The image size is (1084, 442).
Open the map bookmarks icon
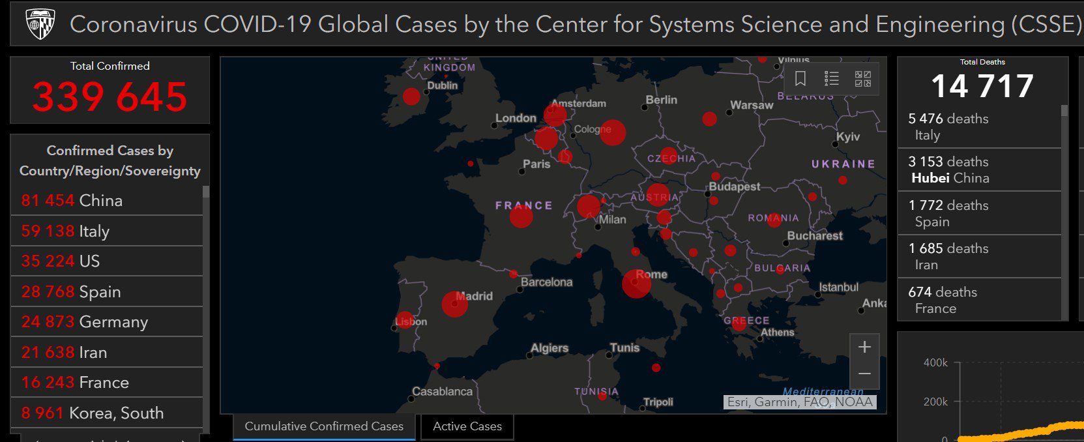coord(800,79)
